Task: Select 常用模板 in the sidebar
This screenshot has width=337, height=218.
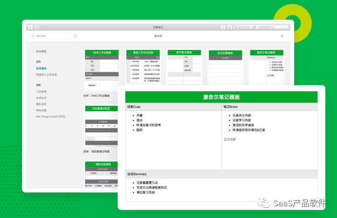Action: (41, 68)
